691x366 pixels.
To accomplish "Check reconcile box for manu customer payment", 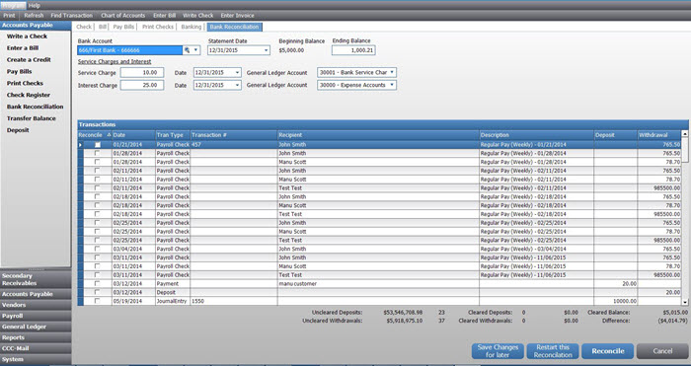I will coord(97,284).
